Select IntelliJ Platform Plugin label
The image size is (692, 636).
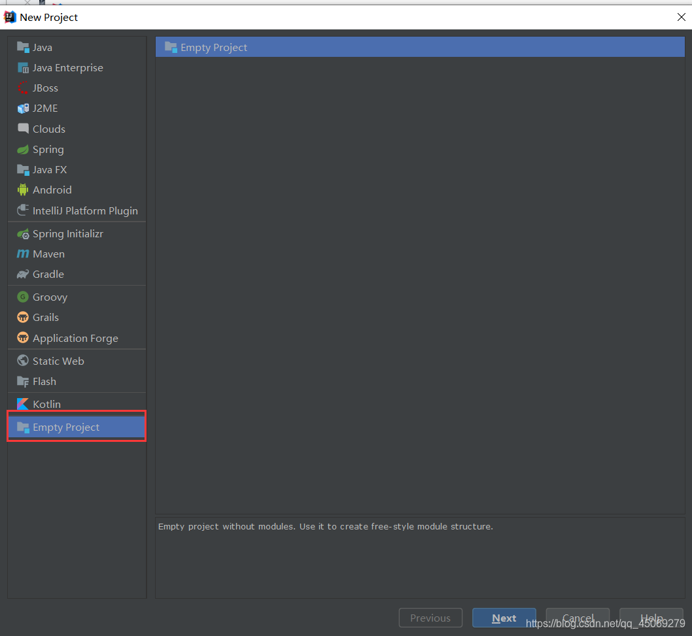85,210
